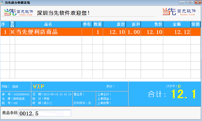Click the 上单找零 label

coord(104,103)
